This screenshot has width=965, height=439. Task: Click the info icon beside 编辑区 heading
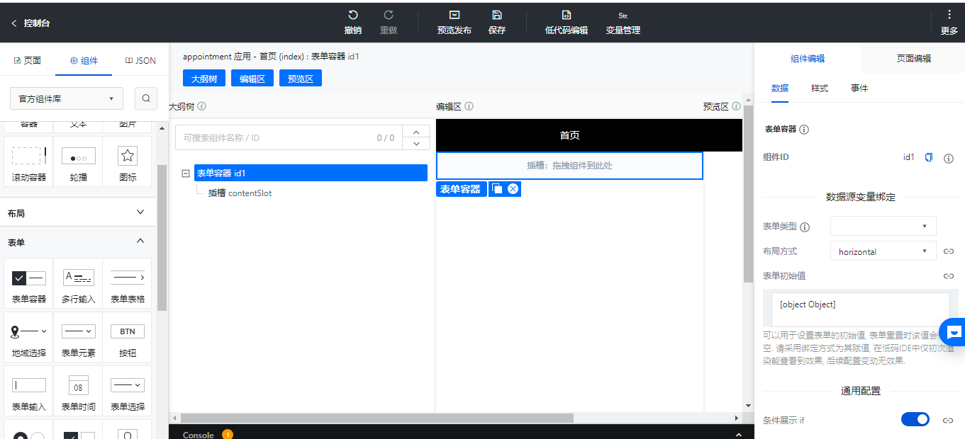coord(469,106)
